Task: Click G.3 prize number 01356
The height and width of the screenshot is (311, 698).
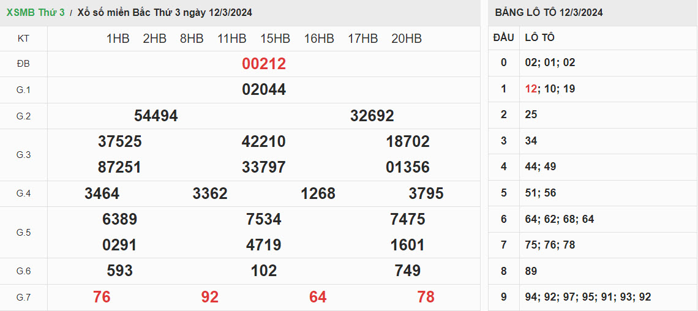Action: click(408, 167)
